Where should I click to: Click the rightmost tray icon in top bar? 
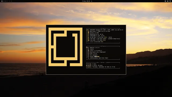click(x=170, y=1)
